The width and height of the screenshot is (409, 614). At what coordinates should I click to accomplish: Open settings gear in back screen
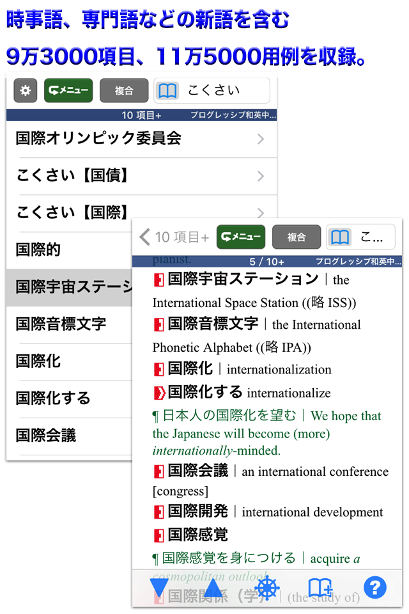tap(26, 90)
